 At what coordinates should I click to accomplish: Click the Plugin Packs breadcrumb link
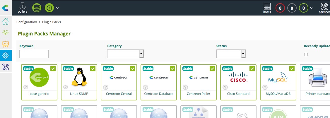52,22
